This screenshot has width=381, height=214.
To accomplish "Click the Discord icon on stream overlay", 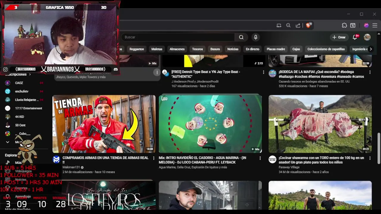I will 115,69.
